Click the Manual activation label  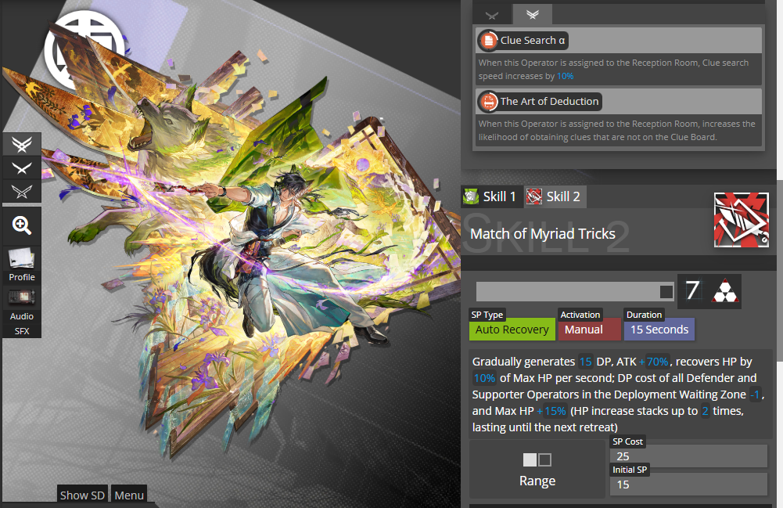(589, 330)
